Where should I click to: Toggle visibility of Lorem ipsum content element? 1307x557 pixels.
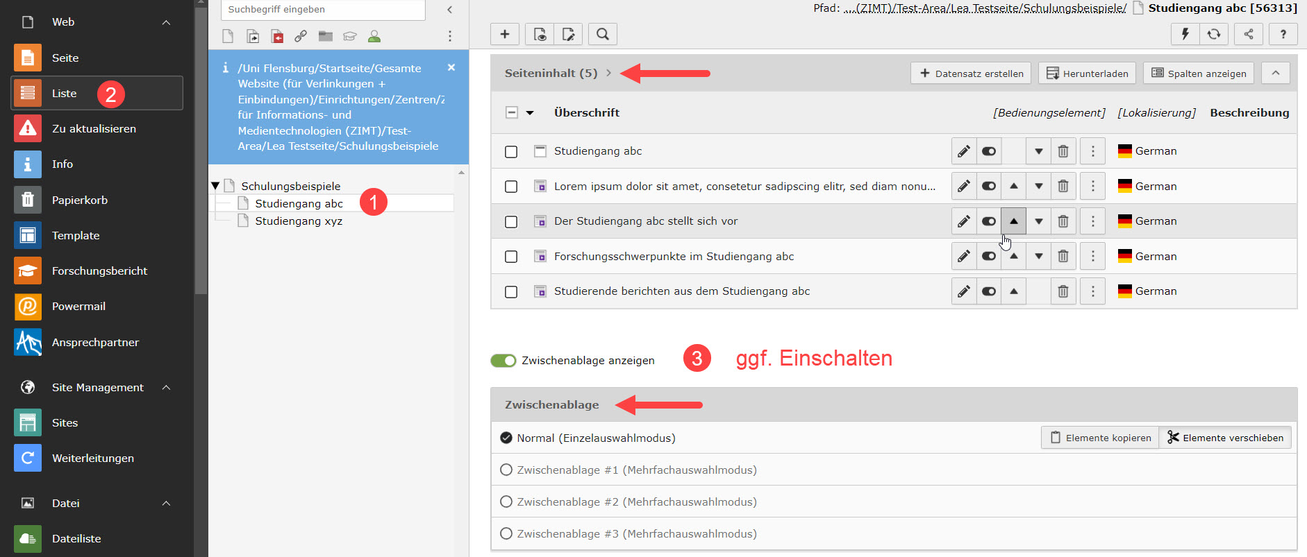[988, 186]
